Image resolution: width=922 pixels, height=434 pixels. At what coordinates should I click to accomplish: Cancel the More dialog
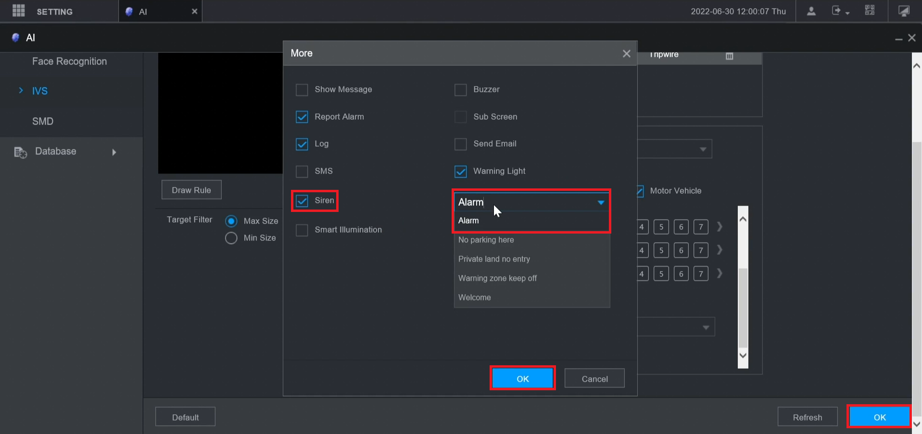coord(594,378)
